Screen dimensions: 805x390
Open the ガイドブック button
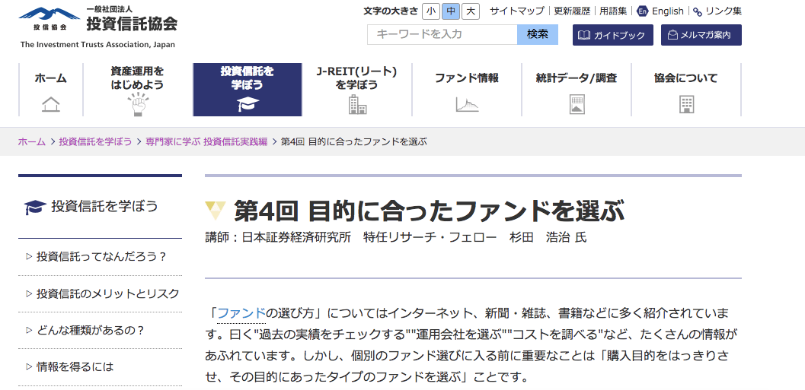click(x=612, y=35)
